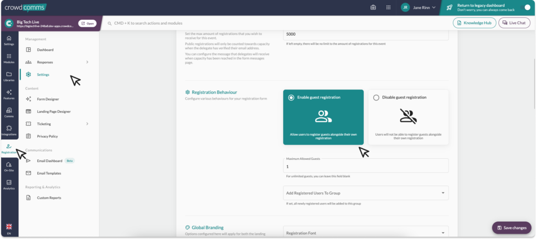Open Libraries folder icon in sidebar
The image size is (536, 239).
pos(9,76)
